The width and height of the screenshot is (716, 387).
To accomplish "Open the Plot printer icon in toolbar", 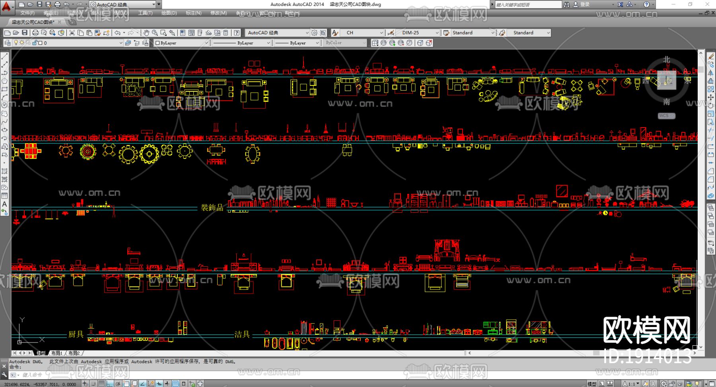I will (x=35, y=33).
